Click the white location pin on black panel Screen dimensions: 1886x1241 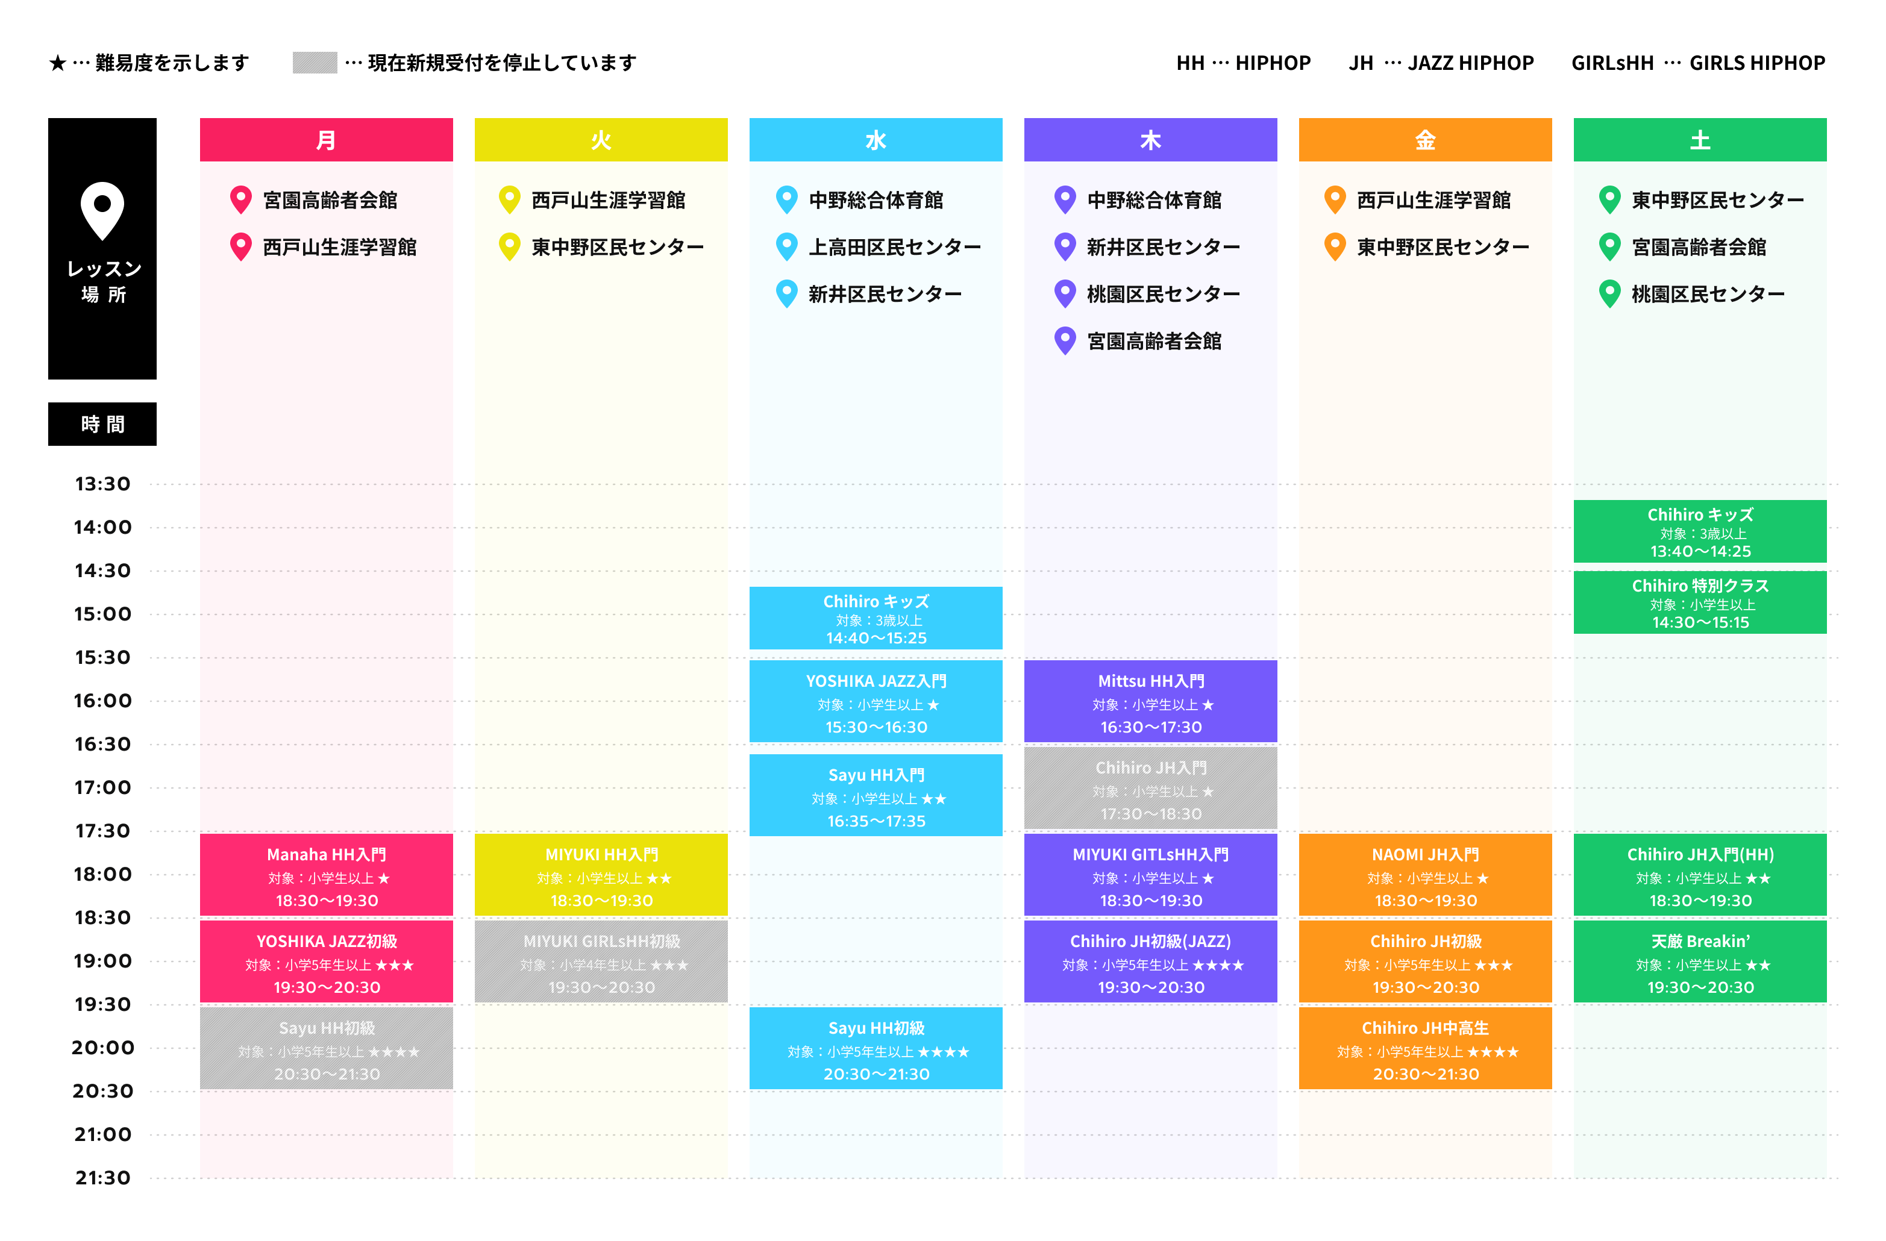pyautogui.click(x=102, y=211)
